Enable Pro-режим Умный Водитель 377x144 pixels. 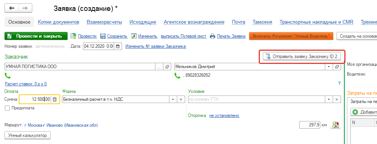coord(291,36)
